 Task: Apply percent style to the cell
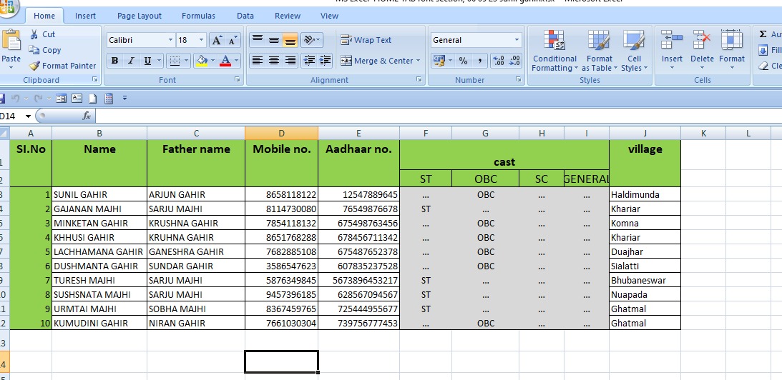[x=463, y=61]
